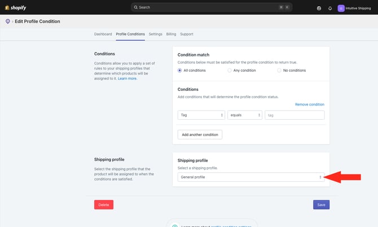This screenshot has height=227, width=378.
Task: Switch to the Settings tab
Action: (156, 34)
